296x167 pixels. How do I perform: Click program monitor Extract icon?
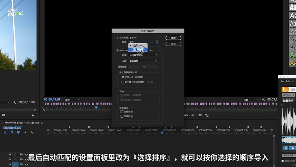click(x=193, y=115)
